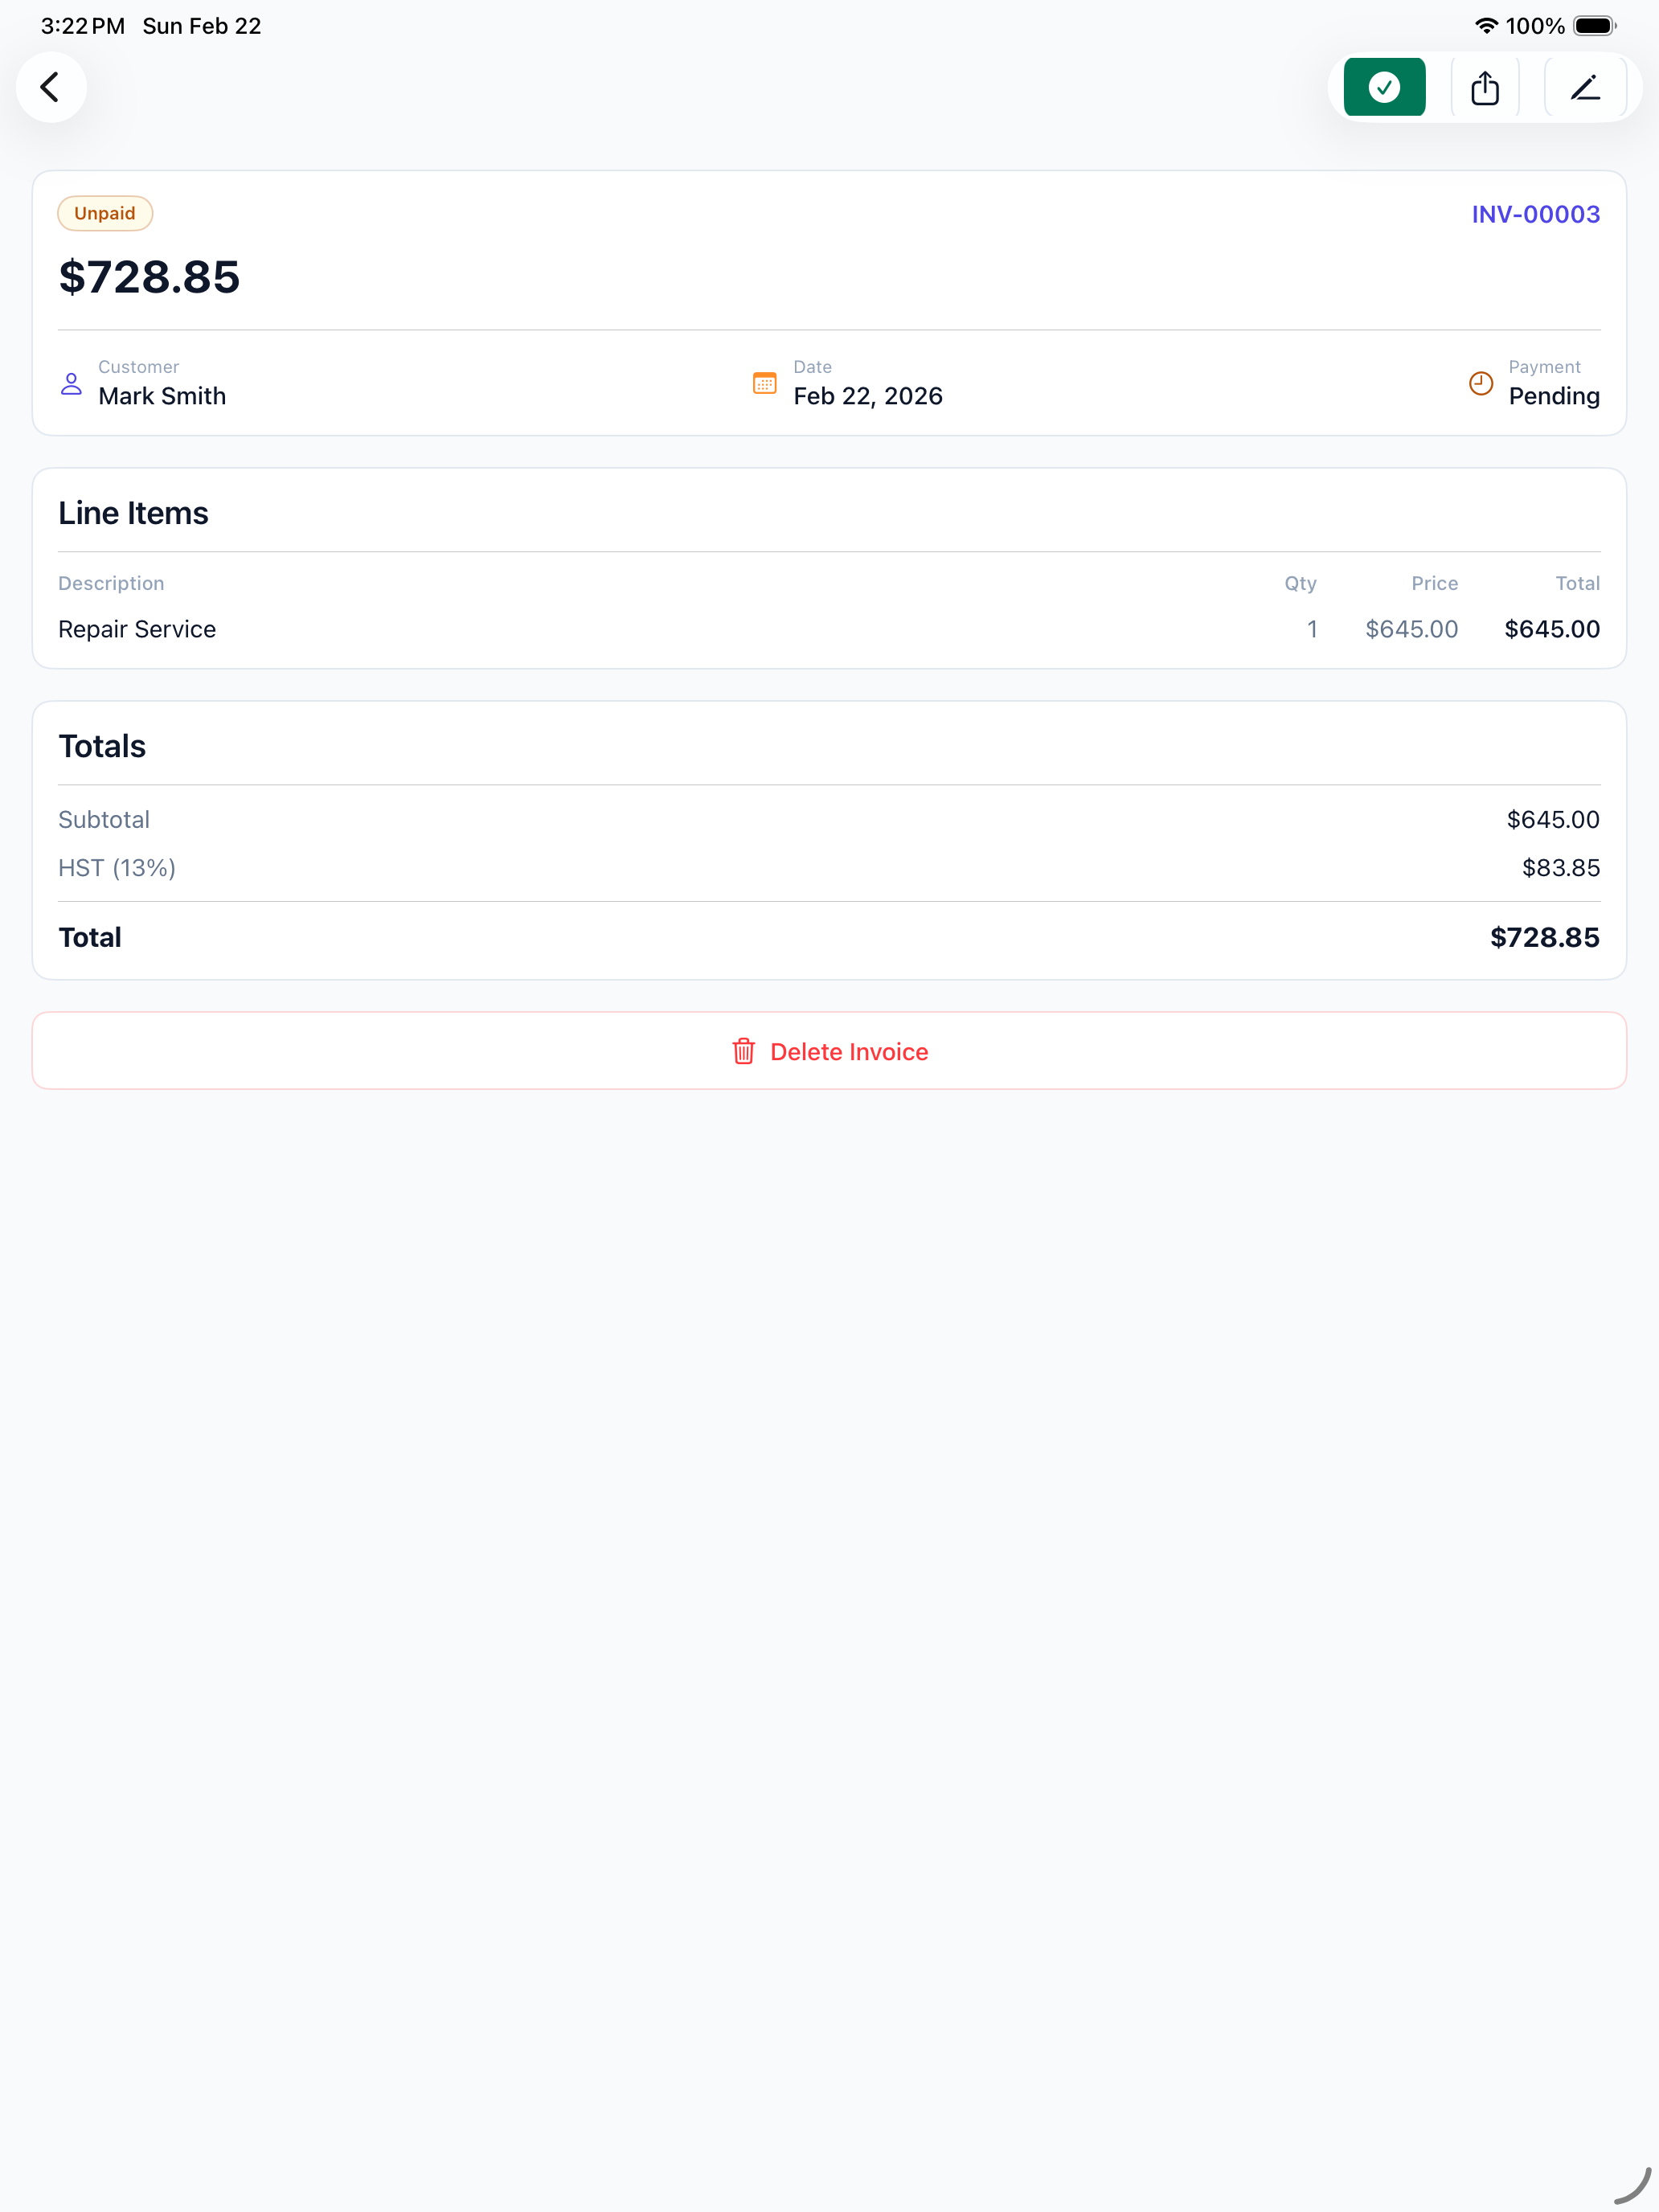1659x2212 pixels.
Task: Click the Pending payment status
Action: (1553, 396)
